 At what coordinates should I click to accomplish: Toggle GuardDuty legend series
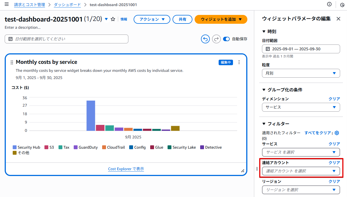(86, 147)
